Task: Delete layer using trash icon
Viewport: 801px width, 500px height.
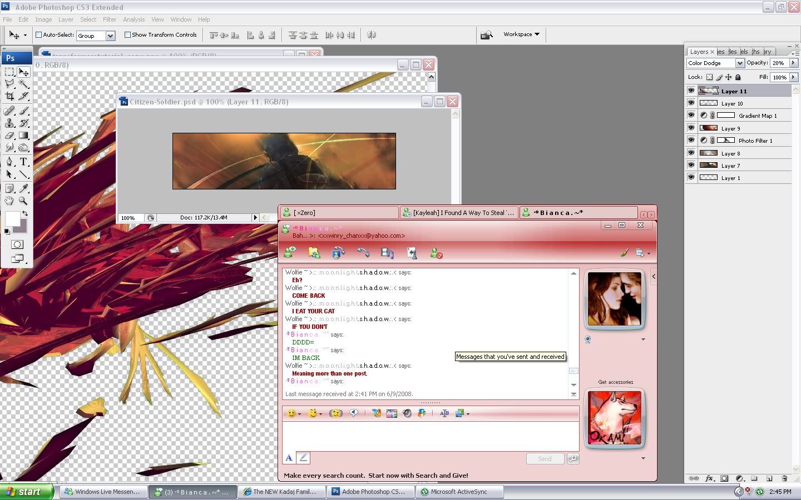Action: pos(784,478)
